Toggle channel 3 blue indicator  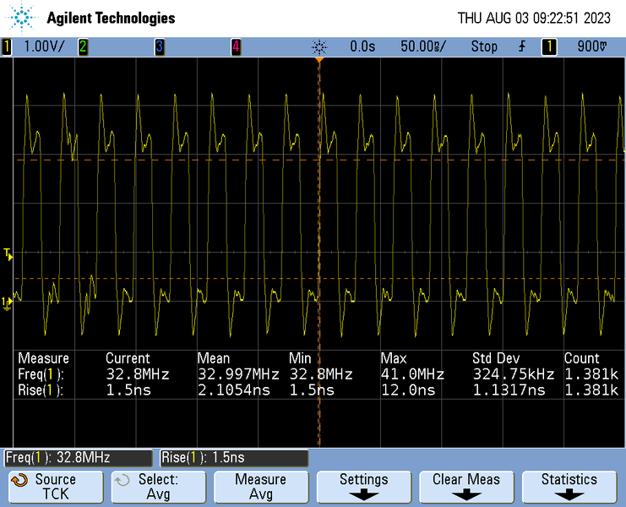click(x=159, y=46)
